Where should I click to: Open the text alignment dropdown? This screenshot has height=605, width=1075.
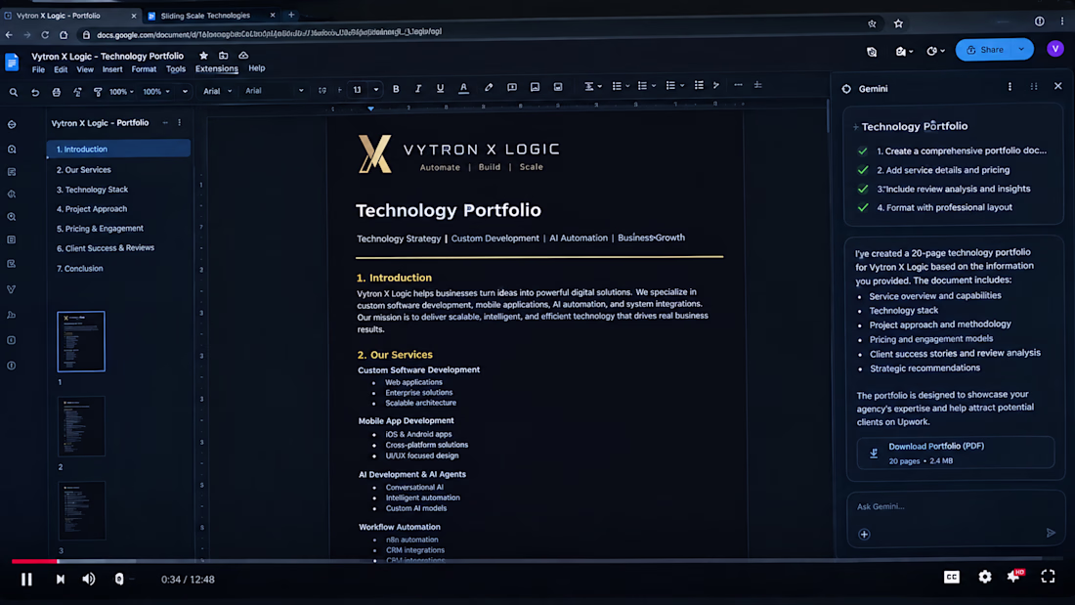pos(592,86)
